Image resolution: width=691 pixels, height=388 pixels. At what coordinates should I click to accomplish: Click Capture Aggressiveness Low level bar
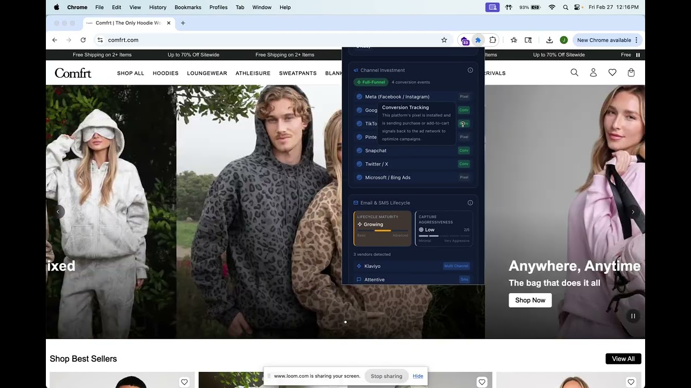pos(444,235)
